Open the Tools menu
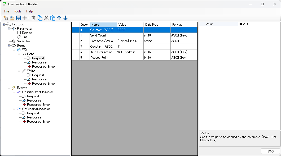 pyautogui.click(x=18, y=11)
